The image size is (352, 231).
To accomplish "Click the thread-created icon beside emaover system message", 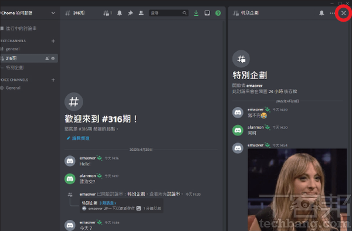I will (70, 195).
